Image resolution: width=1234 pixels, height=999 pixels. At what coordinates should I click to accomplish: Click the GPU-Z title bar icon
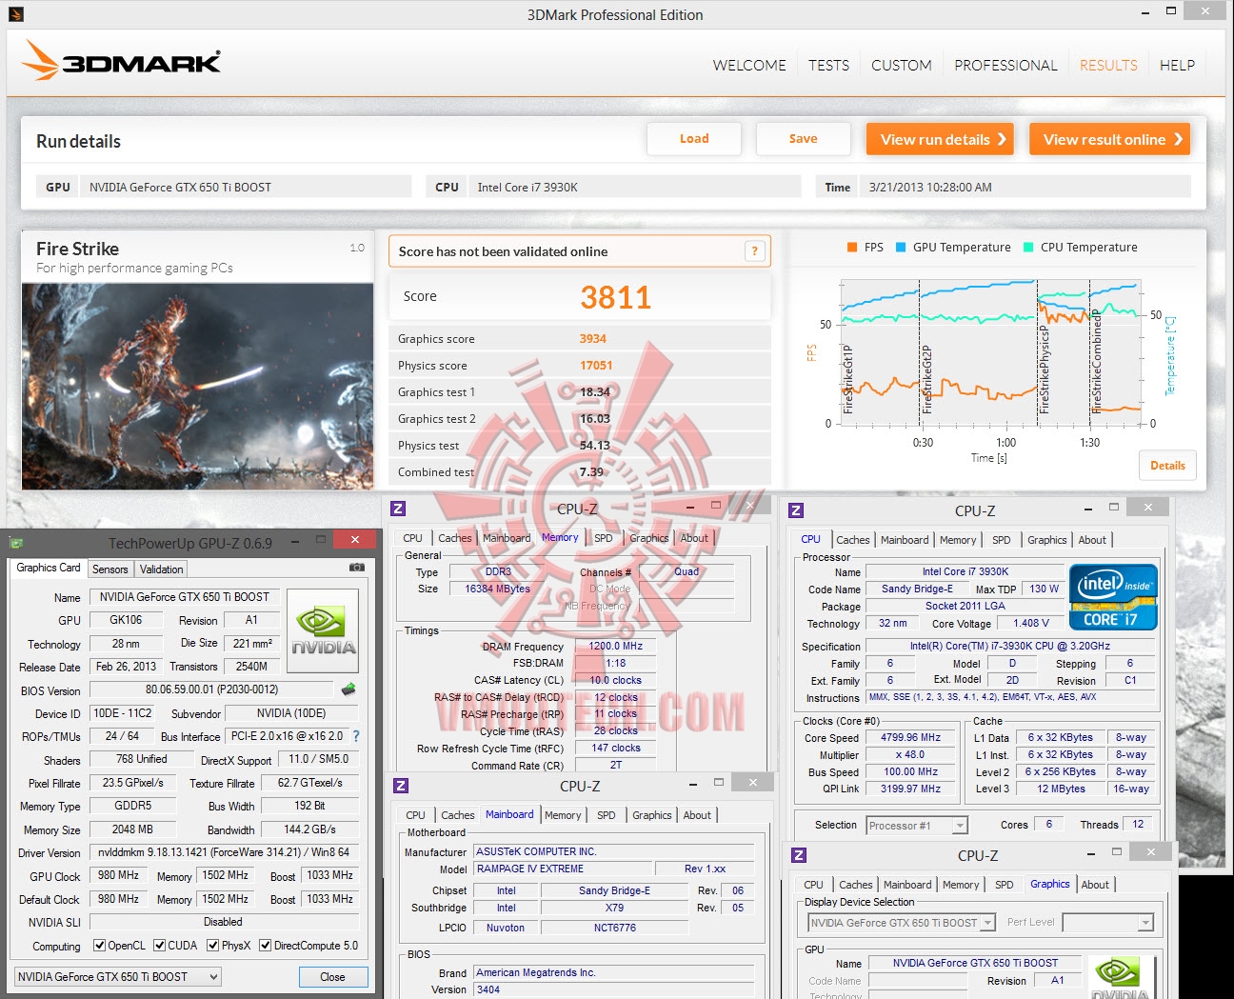point(16,543)
